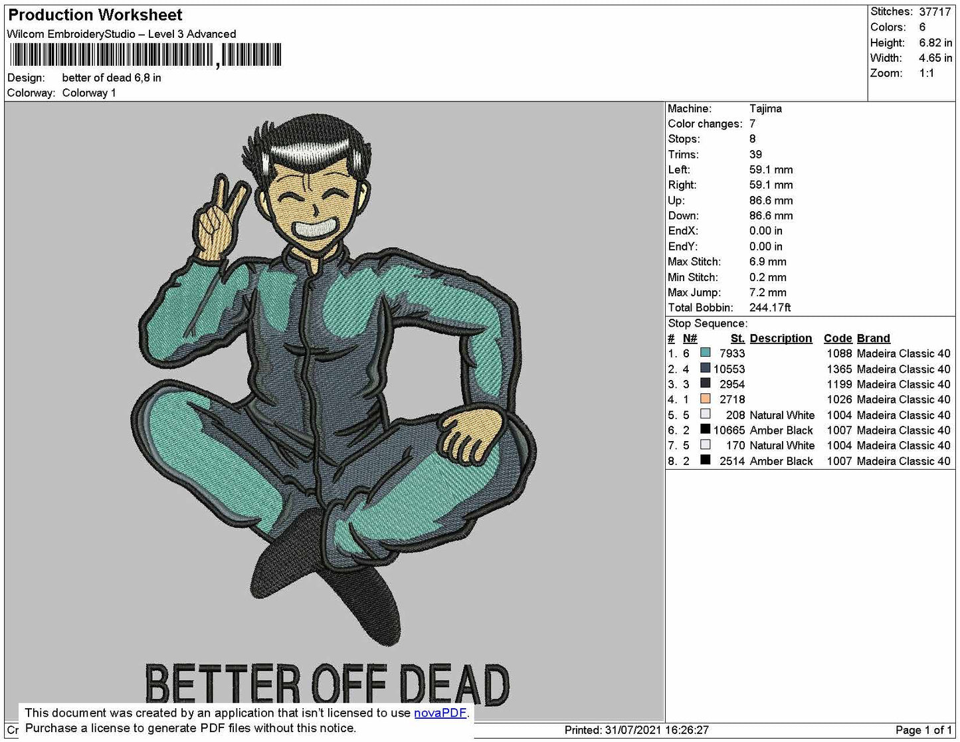
Task: Click stitch count 170 in stop 7
Action: (735, 445)
